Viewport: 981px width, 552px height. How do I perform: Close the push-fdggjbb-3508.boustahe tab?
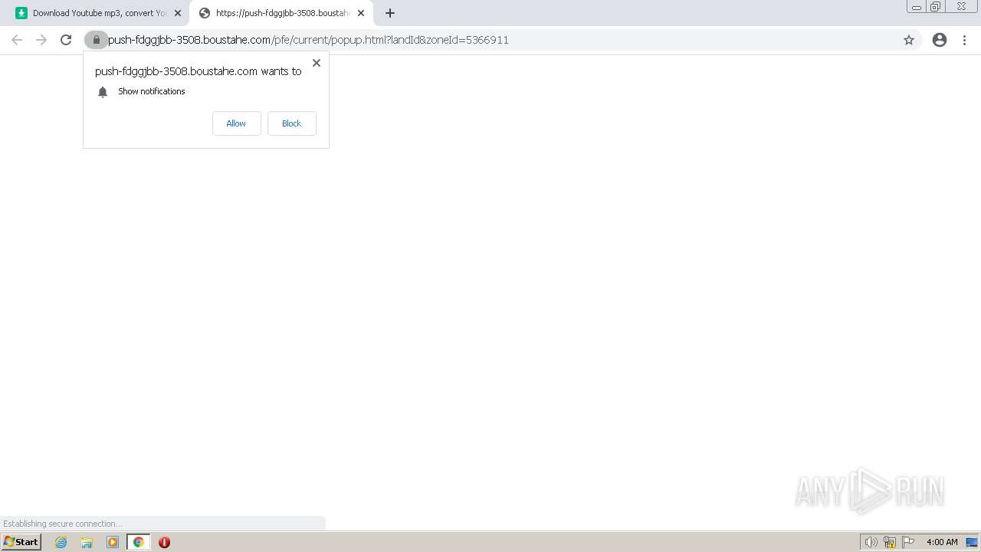361,13
